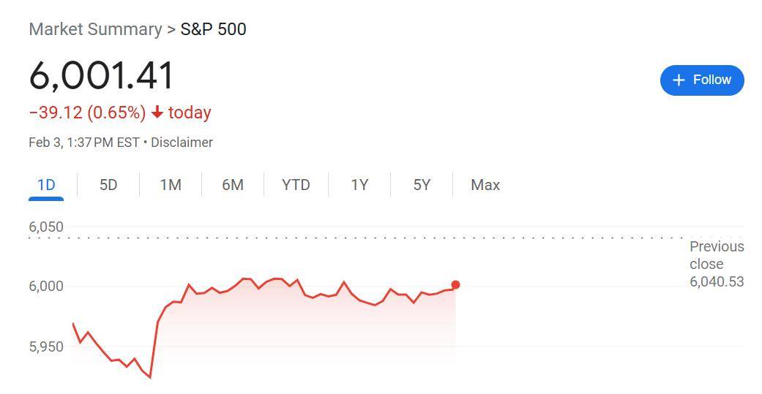Click the 6,001.41 index price
Image resolution: width=762 pixels, height=394 pixels.
[102, 75]
